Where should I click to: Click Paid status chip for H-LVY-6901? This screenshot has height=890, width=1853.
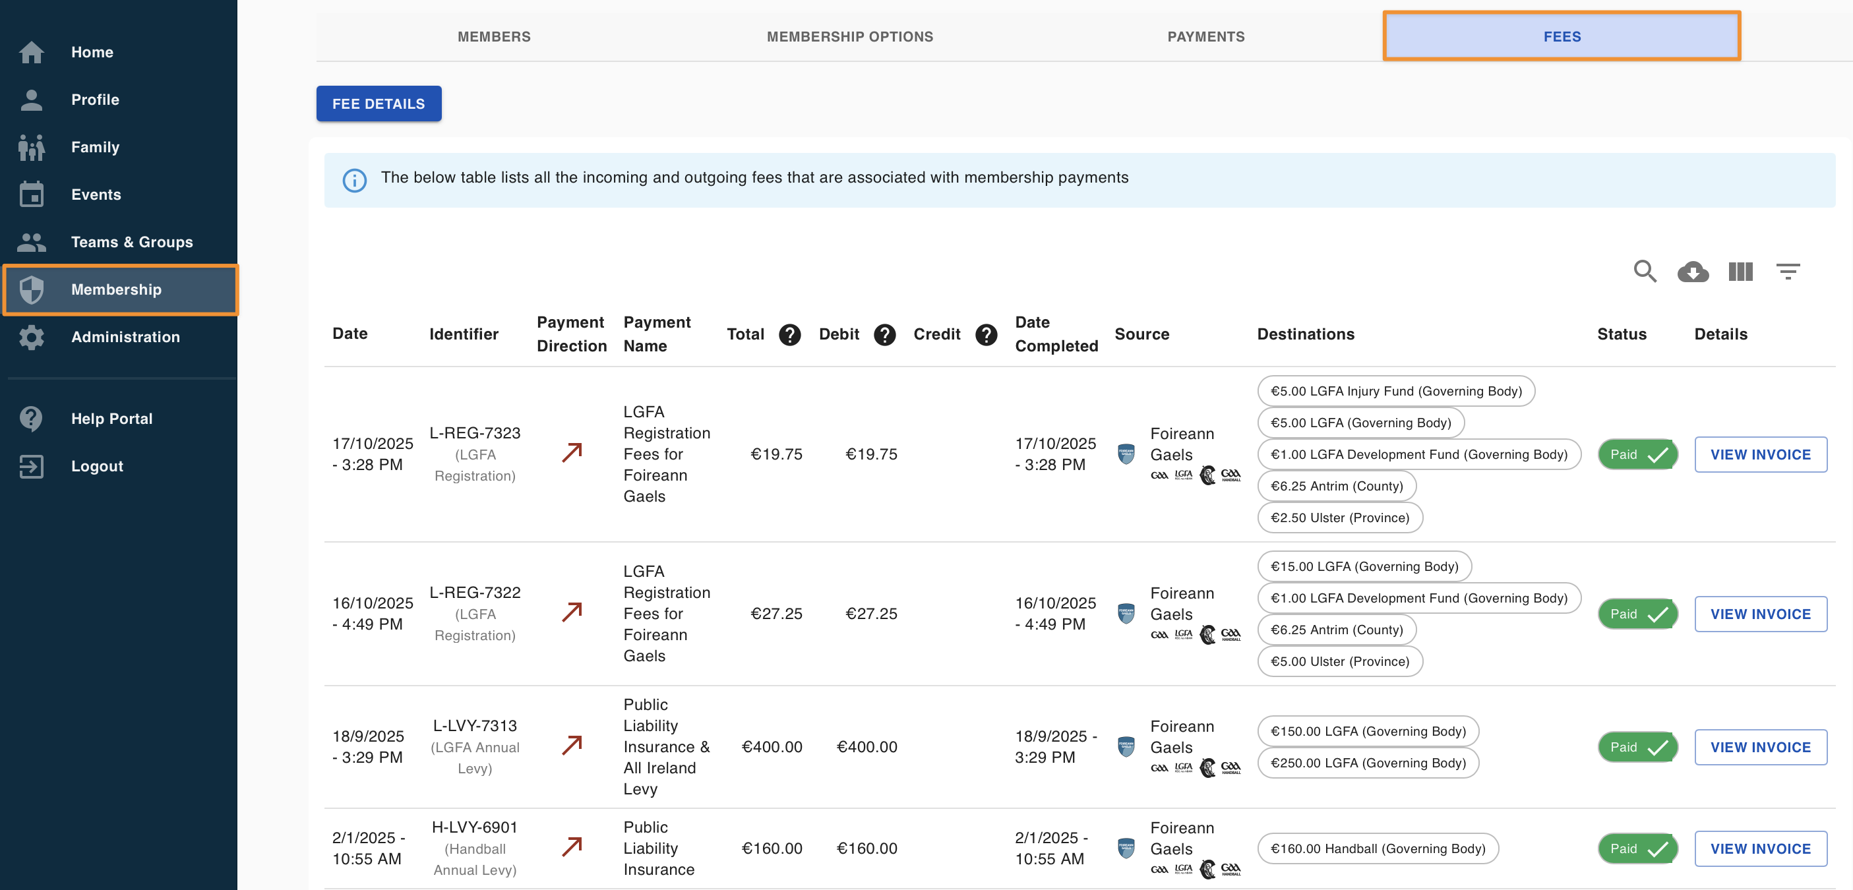coord(1637,848)
